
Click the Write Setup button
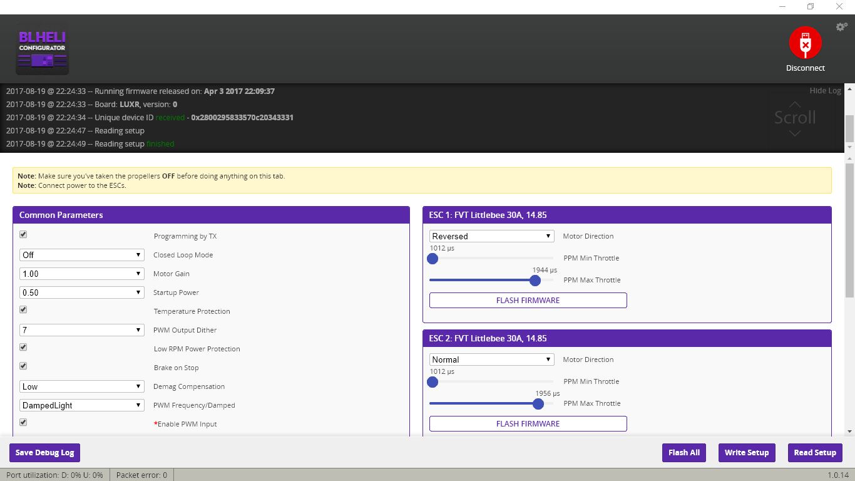pos(747,452)
